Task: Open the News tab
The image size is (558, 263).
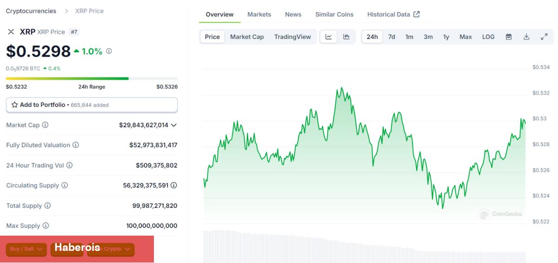Action: coord(293,14)
